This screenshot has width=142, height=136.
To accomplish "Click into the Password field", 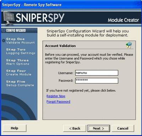I will (97, 81).
